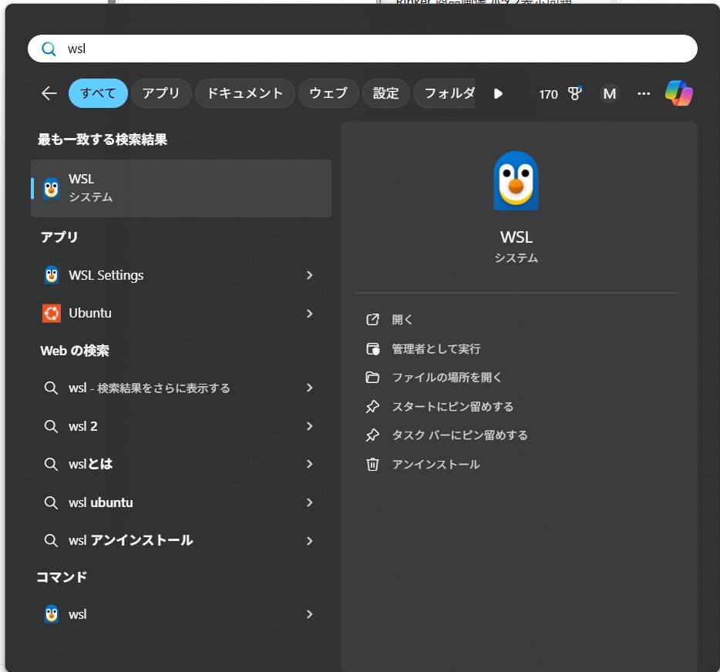The width and height of the screenshot is (720, 672).
Task: Expand the WSL Settings result chevron
Action: pyautogui.click(x=309, y=275)
